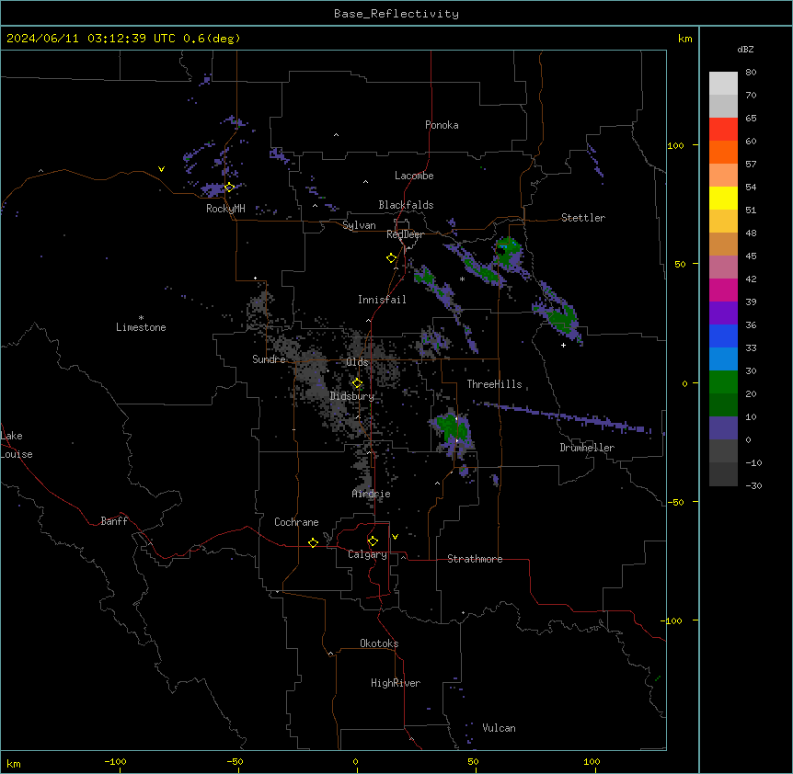The height and width of the screenshot is (774, 793).
Task: Click the -30 value in the dBZ legend
Action: [753, 486]
